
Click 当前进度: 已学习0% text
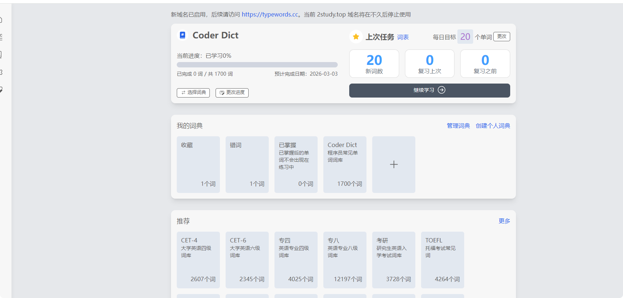[204, 56]
